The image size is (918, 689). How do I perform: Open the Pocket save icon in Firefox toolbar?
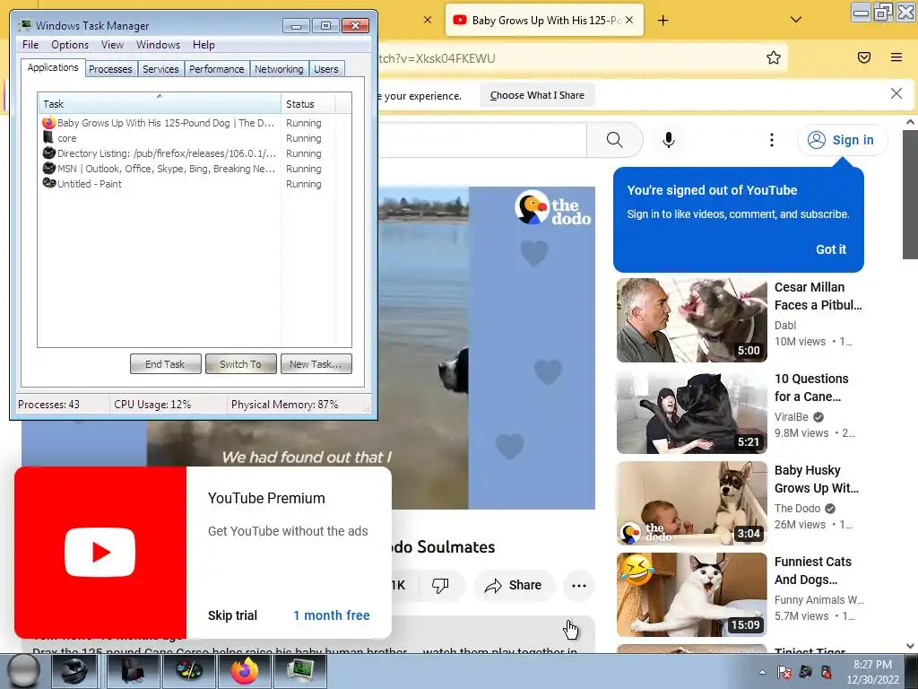[864, 57]
